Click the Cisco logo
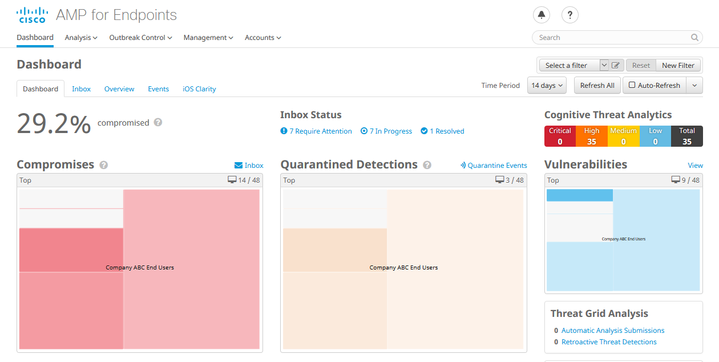This screenshot has width=719, height=362. [32, 15]
